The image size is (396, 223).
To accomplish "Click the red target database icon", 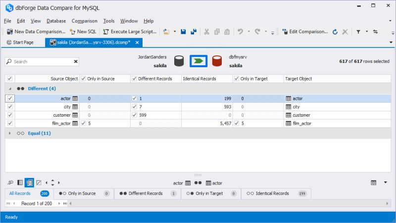I will (x=217, y=61).
